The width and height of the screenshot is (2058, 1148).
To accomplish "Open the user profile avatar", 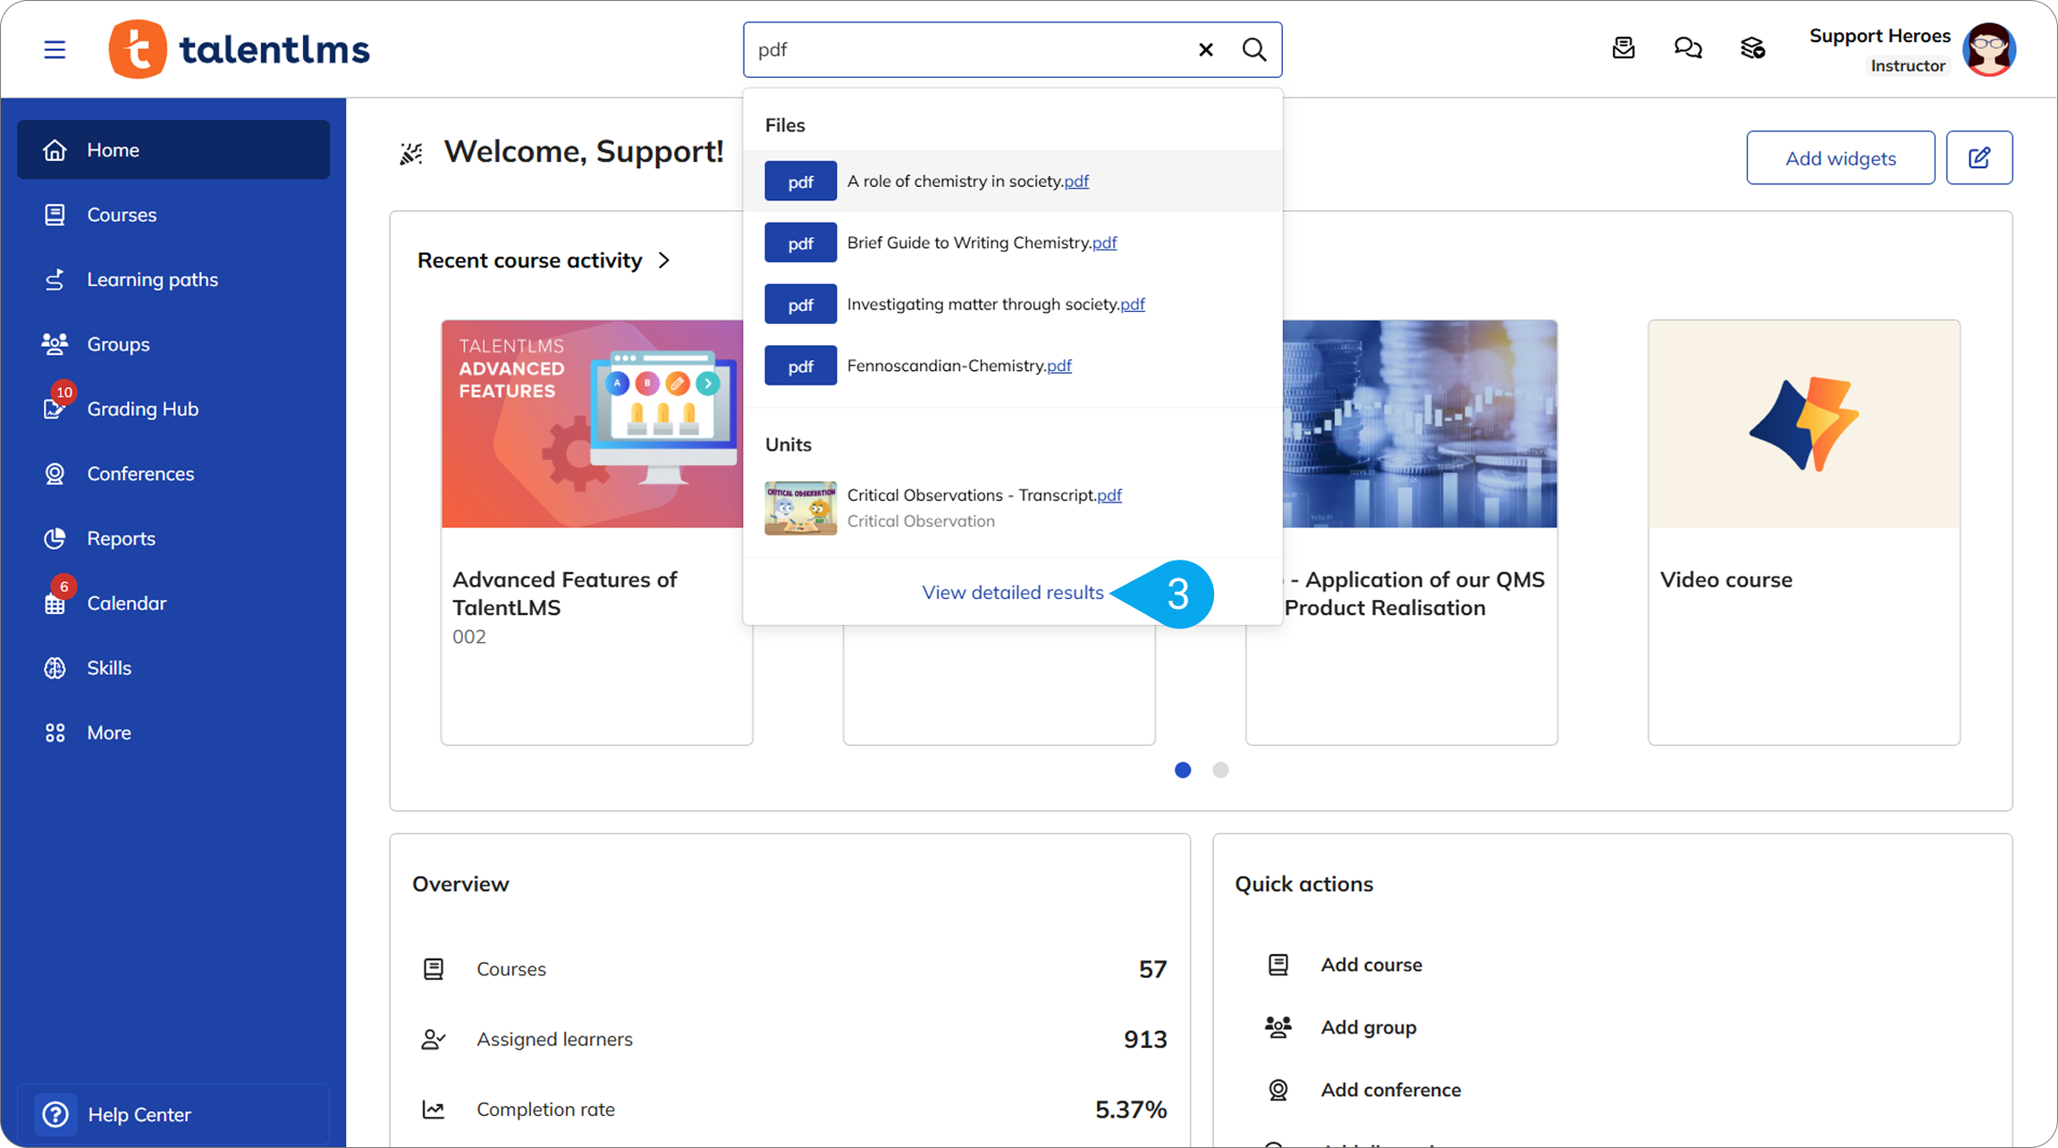I will pos(1989,49).
